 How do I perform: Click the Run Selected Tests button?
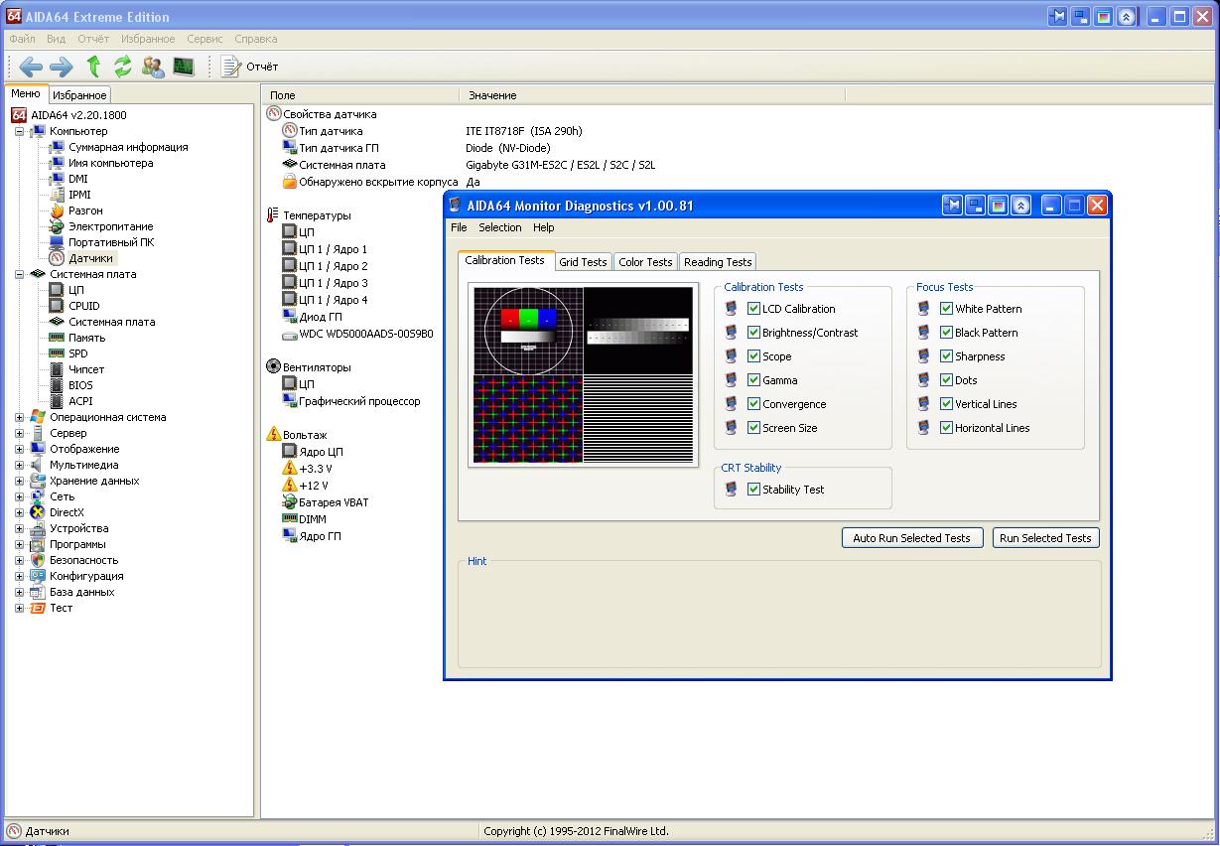(1044, 538)
